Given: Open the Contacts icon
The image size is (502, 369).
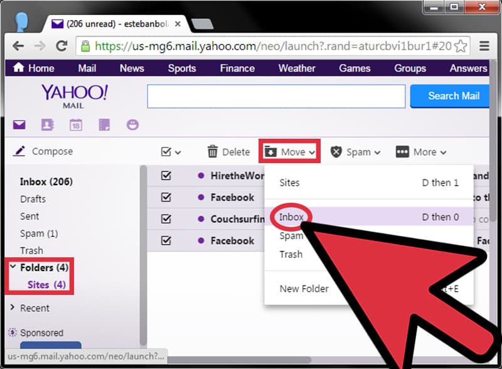Looking at the screenshot, I should click(48, 125).
